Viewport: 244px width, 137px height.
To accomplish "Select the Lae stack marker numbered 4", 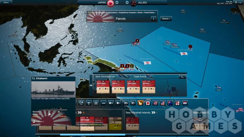I will [x=122, y=66].
